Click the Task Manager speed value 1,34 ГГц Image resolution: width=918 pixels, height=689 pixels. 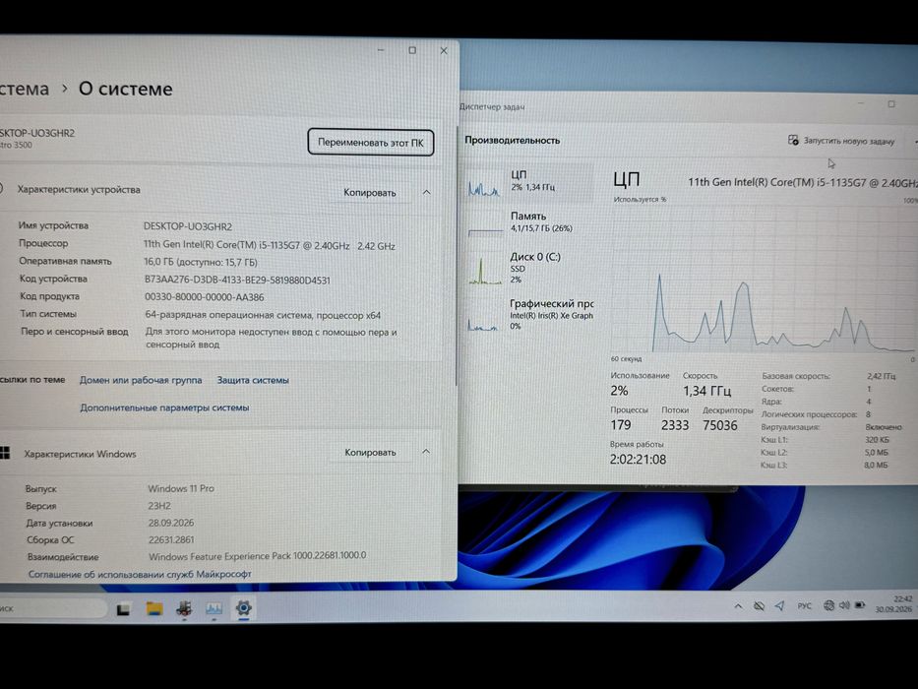(706, 391)
